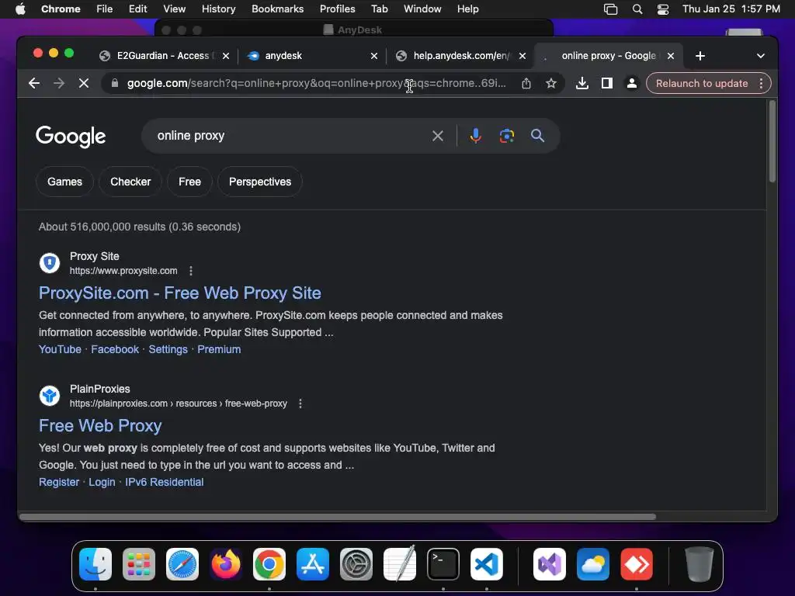Open Visual Studio Code from Dock
The width and height of the screenshot is (795, 596).
coord(487,564)
